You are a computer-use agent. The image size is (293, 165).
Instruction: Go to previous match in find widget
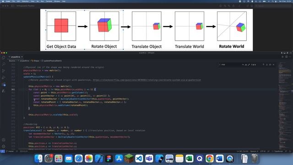pyautogui.click(x=263, y=65)
